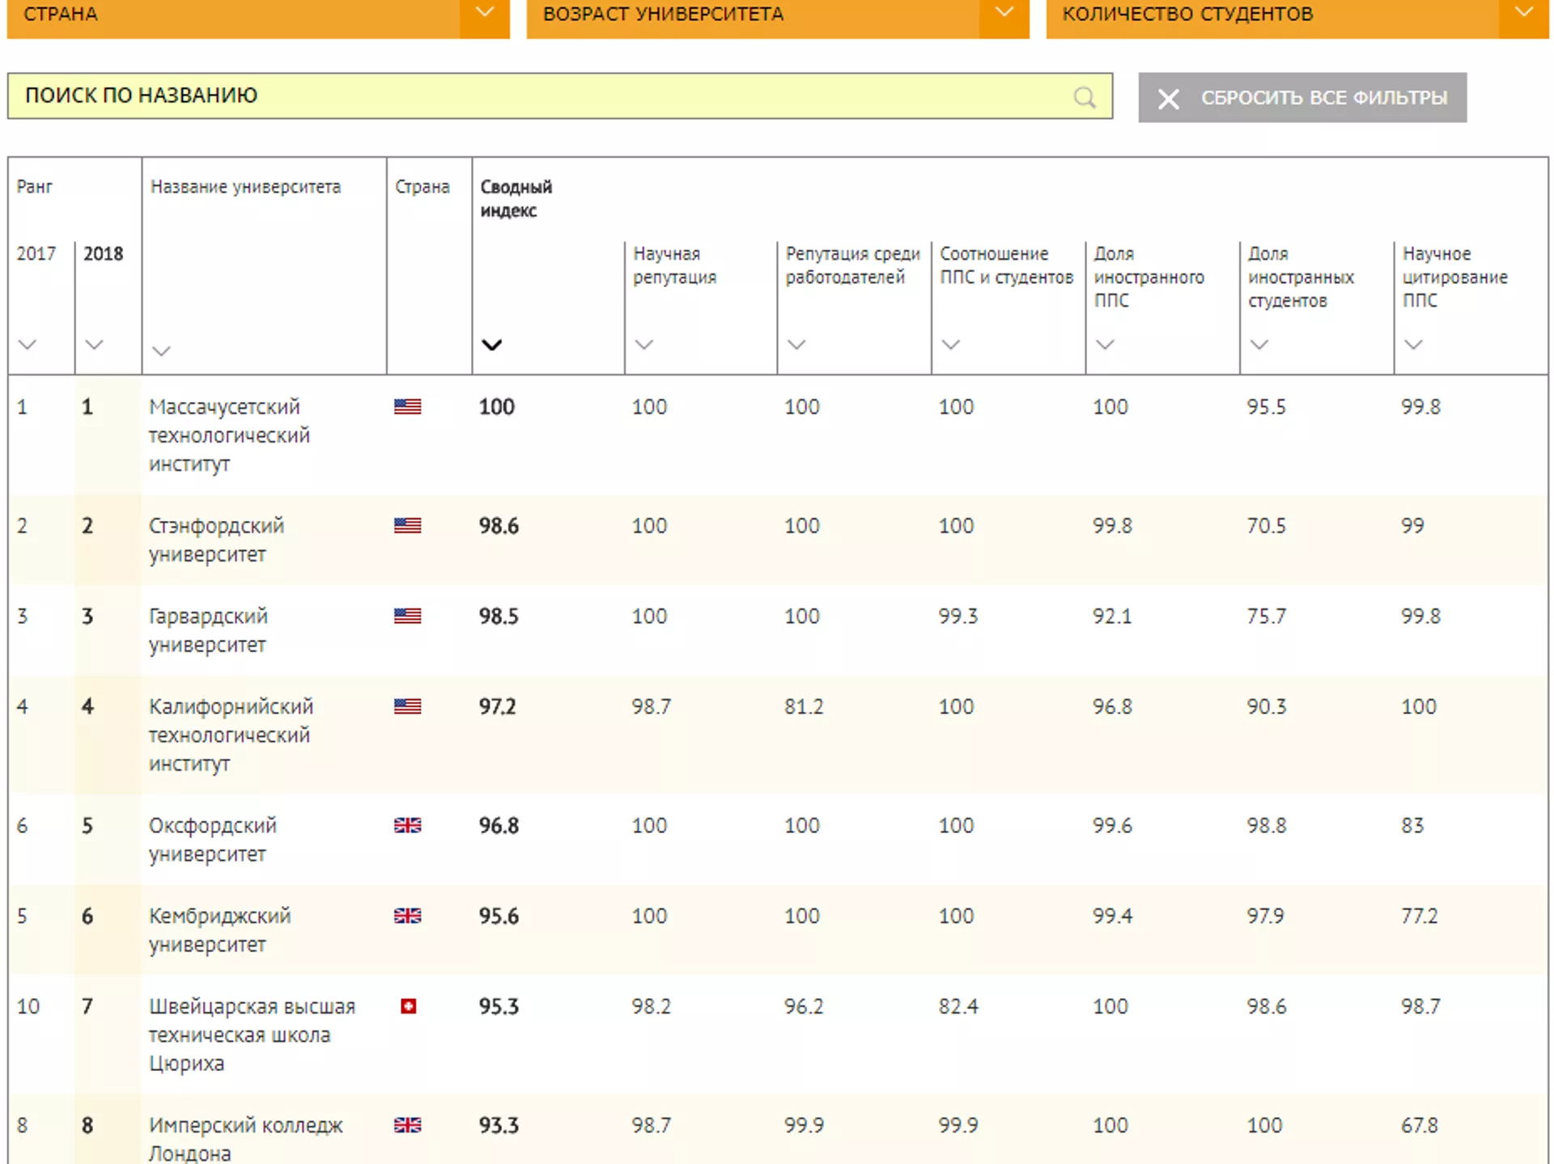Click the search magnifier icon
Screen dimensions: 1554x1164
click(1085, 97)
